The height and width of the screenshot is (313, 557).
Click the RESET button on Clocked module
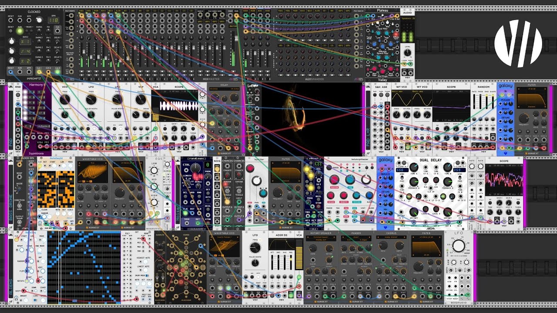10,31
